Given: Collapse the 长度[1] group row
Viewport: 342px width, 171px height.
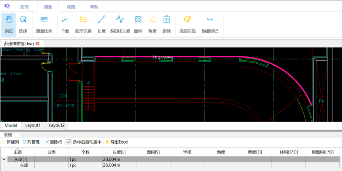Looking at the screenshot, I should pyautogui.click(x=4, y=159).
